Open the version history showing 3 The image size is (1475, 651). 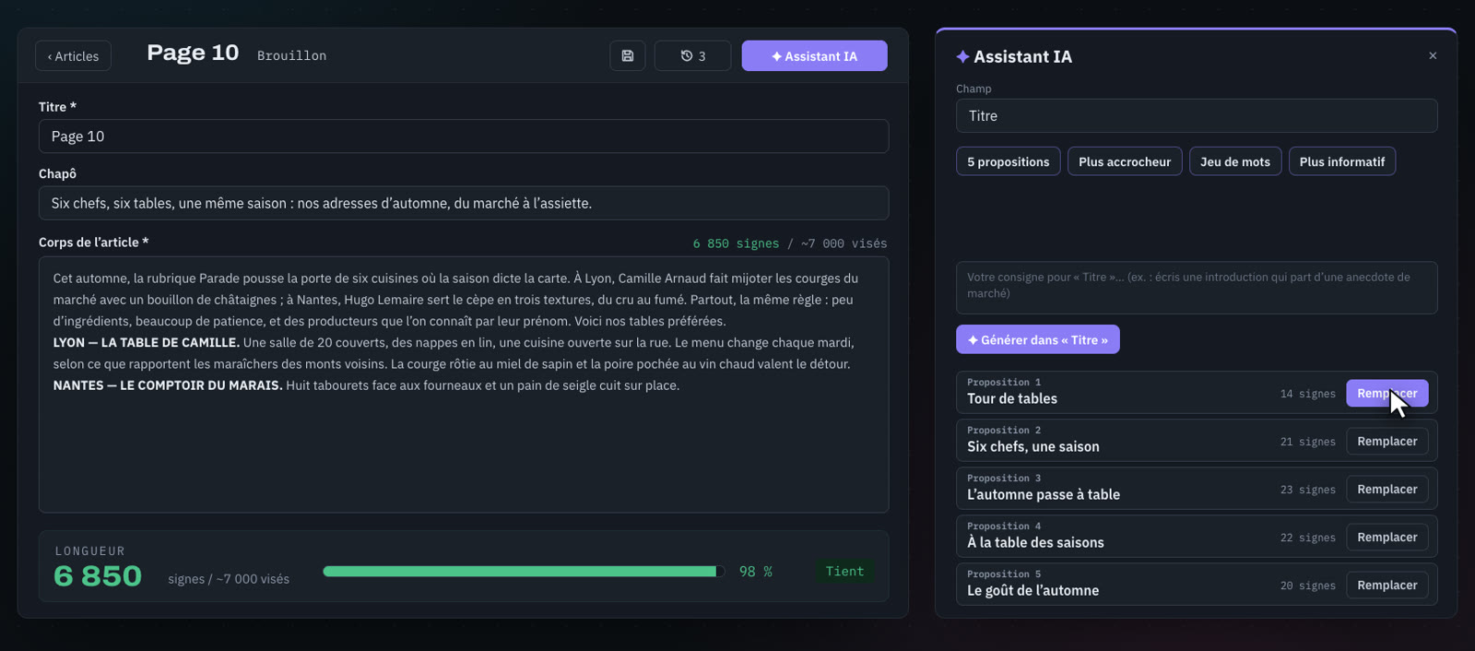(692, 55)
